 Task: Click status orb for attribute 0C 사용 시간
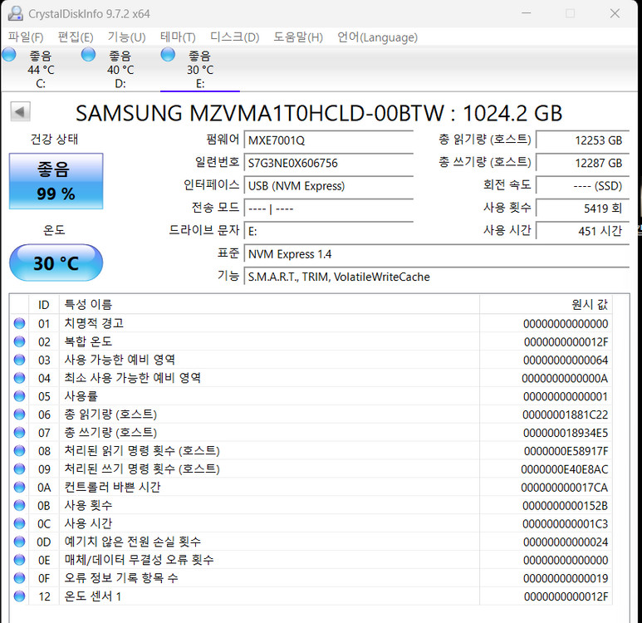(19, 523)
